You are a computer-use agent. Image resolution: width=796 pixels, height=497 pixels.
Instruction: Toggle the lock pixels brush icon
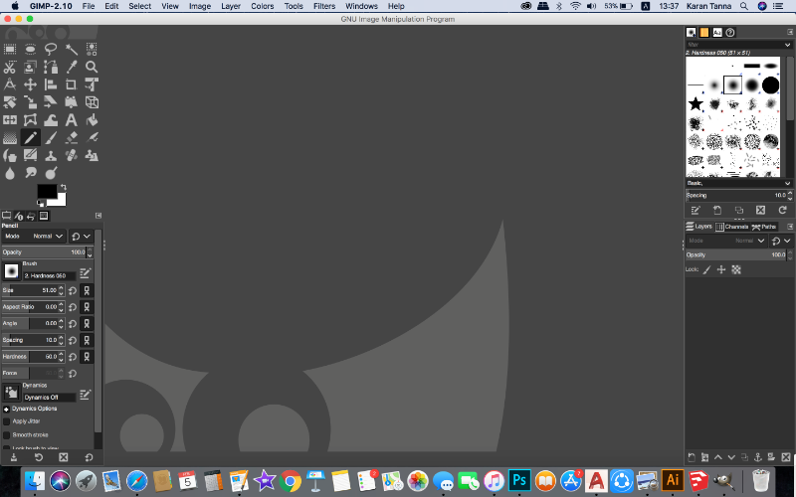click(x=706, y=269)
